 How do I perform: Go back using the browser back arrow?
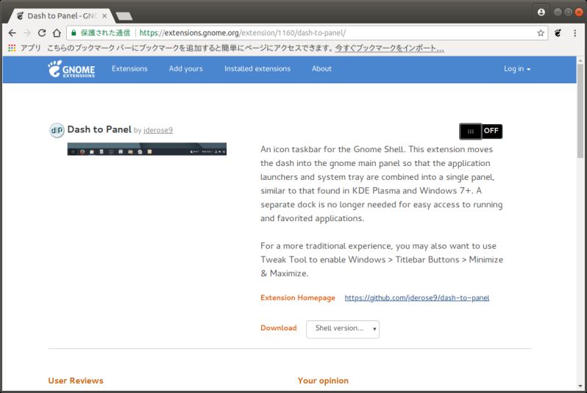coord(12,33)
